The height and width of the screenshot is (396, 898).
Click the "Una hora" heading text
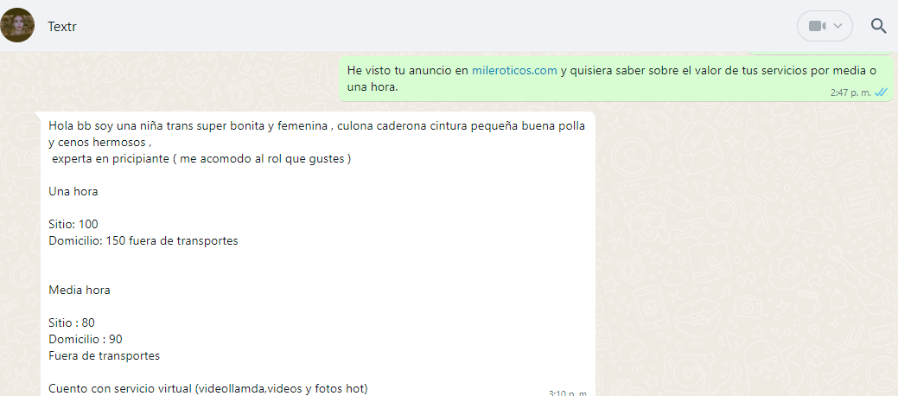(73, 191)
